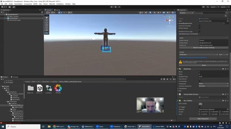Click Reset to default author settings button

pos(204,48)
